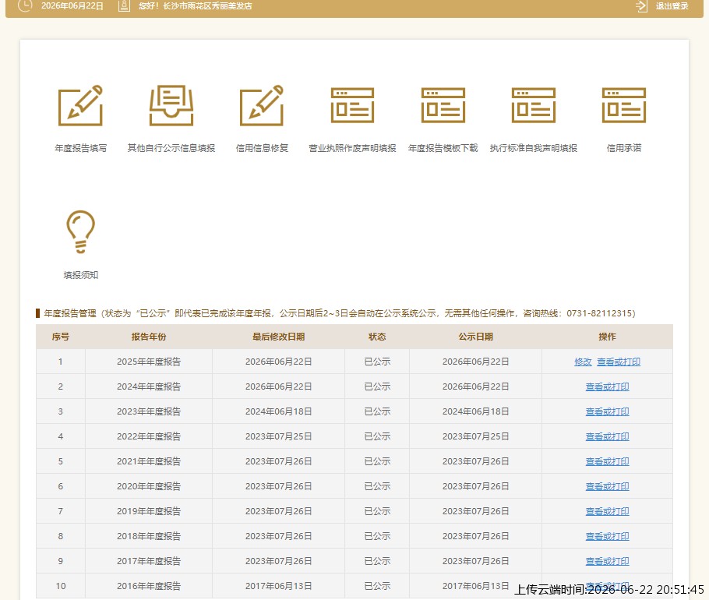The image size is (709, 600).
Task: Select the 2023年年度报告 cell
Action: click(149, 411)
